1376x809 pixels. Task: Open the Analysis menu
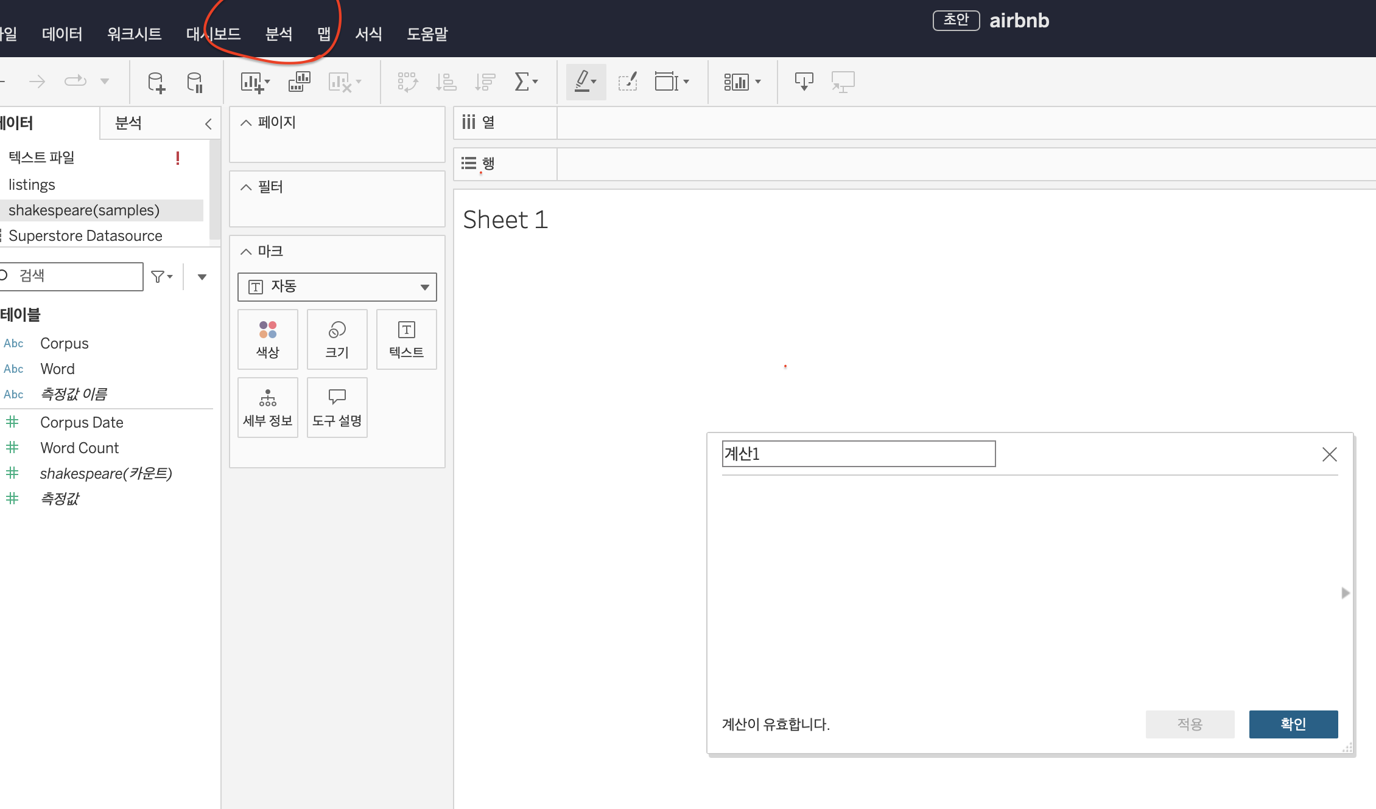(x=279, y=34)
